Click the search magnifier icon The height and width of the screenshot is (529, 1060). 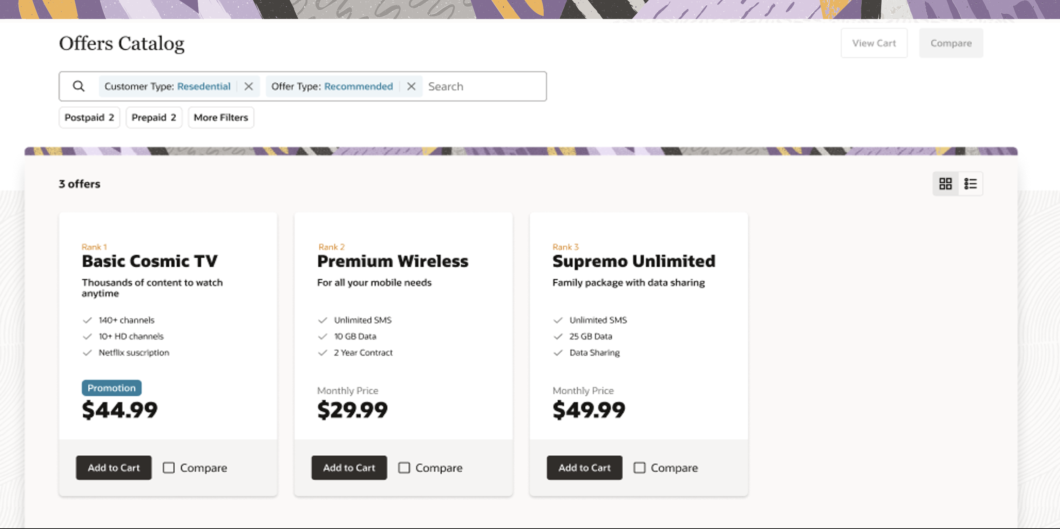(79, 86)
